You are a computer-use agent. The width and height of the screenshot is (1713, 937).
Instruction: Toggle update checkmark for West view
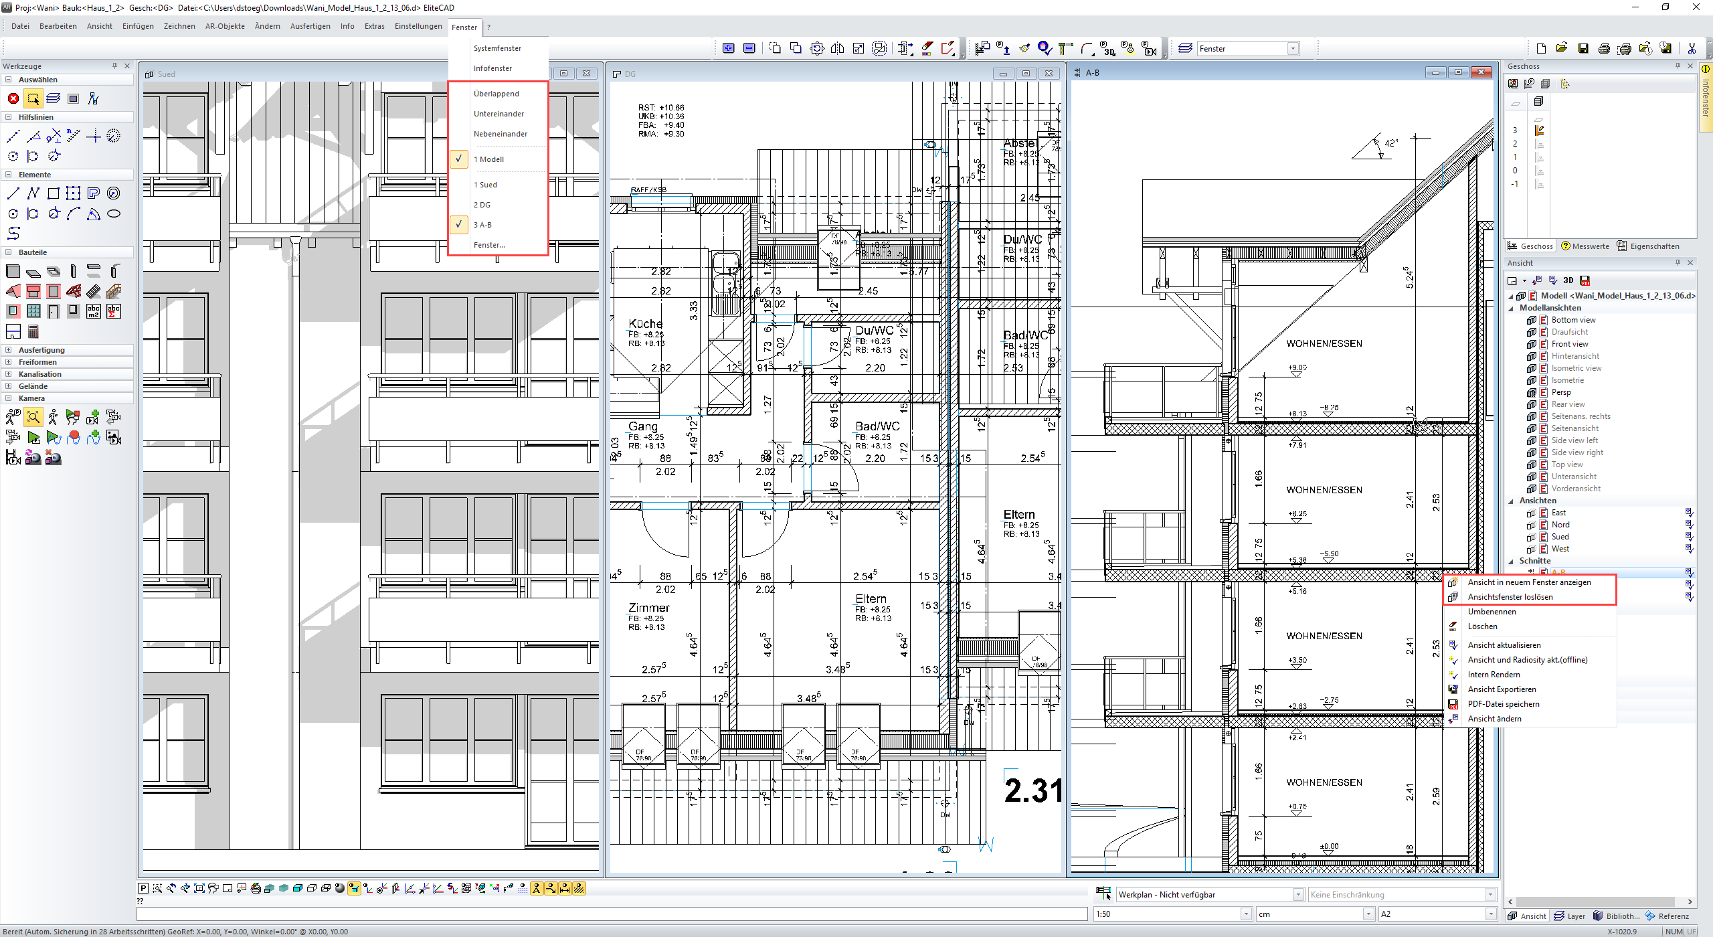coord(1689,549)
